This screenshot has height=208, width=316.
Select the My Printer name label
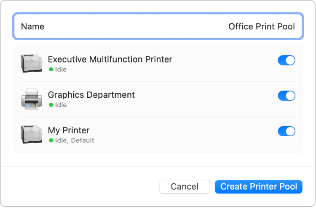coord(69,130)
